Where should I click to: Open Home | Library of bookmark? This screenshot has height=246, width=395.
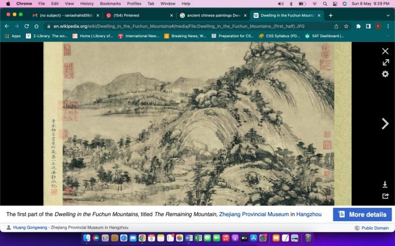click(x=93, y=36)
